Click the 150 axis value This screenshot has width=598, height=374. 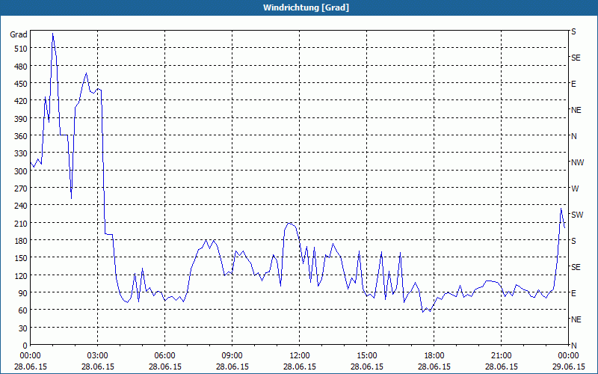coord(21,258)
